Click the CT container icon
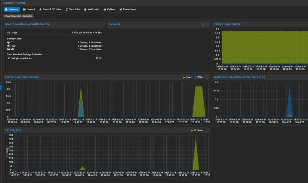 tap(8, 42)
